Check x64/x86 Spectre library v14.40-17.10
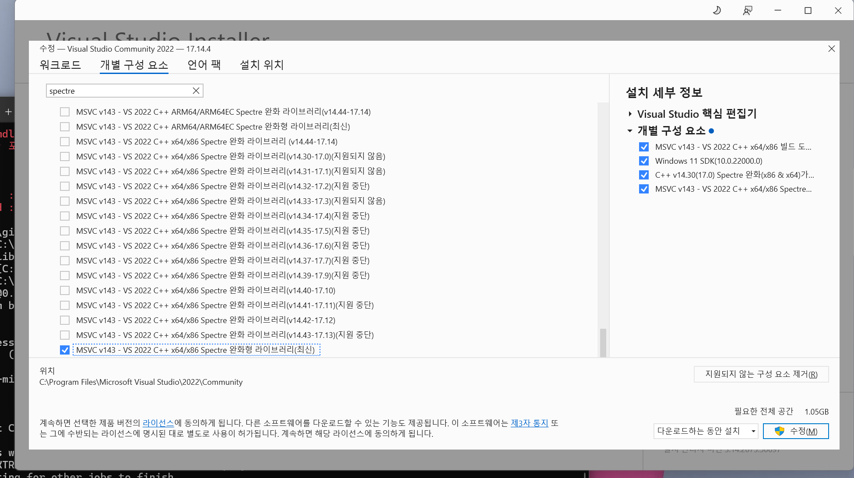The width and height of the screenshot is (854, 478). pyautogui.click(x=65, y=291)
